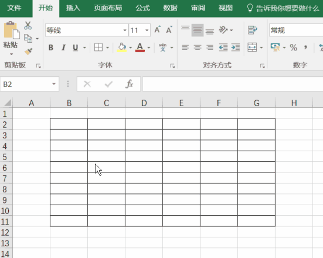Switch to the 插入 tab

pos(73,8)
